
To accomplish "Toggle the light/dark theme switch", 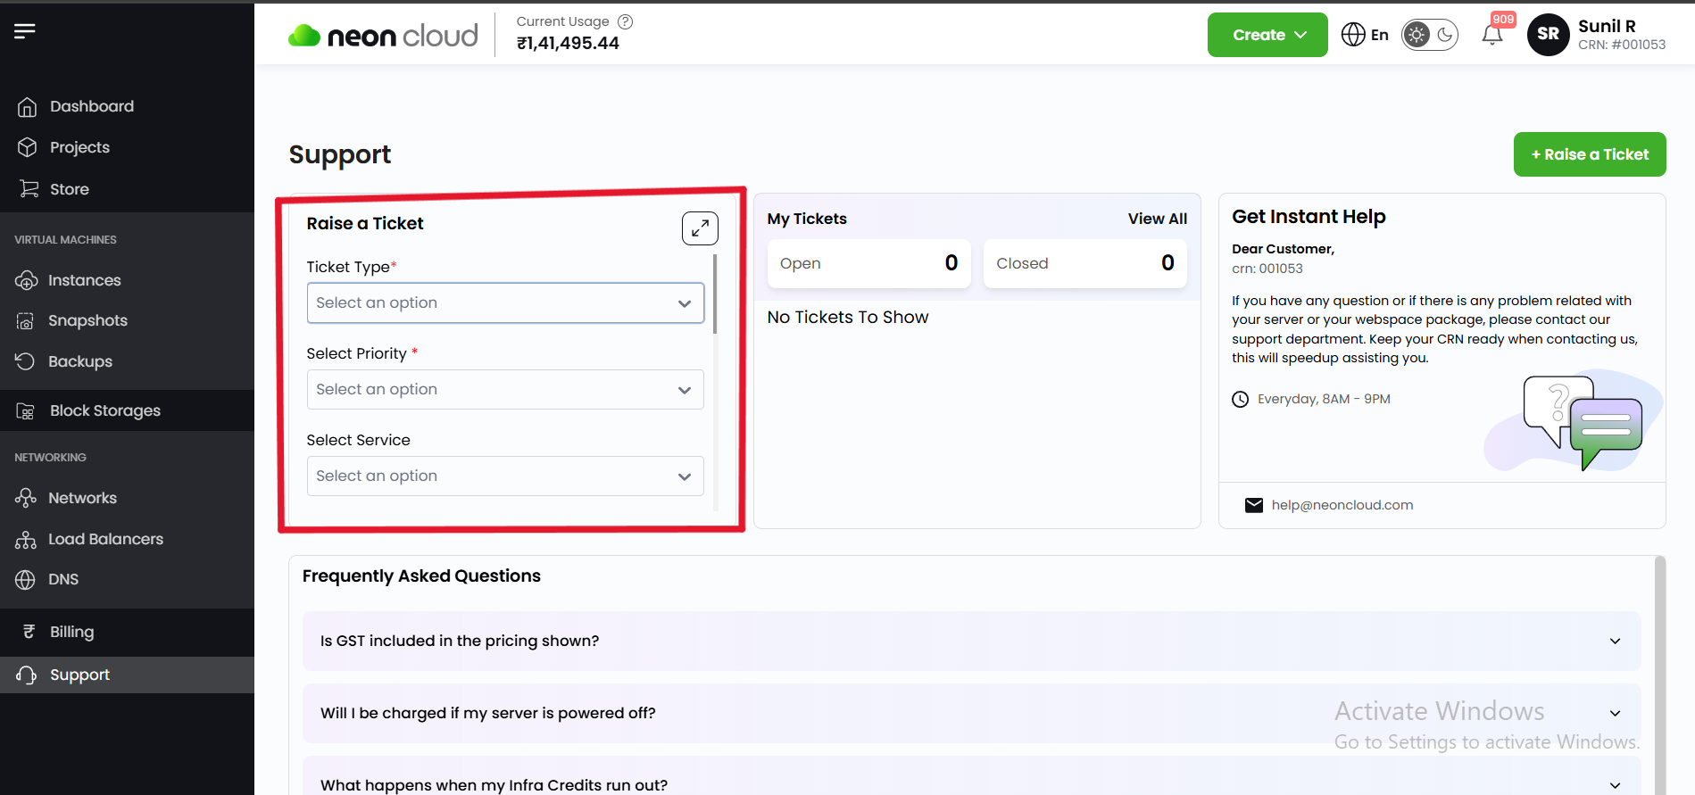I will coord(1429,35).
